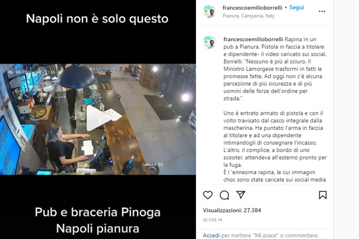Open the 20 ORE FA timestamp

coord(213,220)
